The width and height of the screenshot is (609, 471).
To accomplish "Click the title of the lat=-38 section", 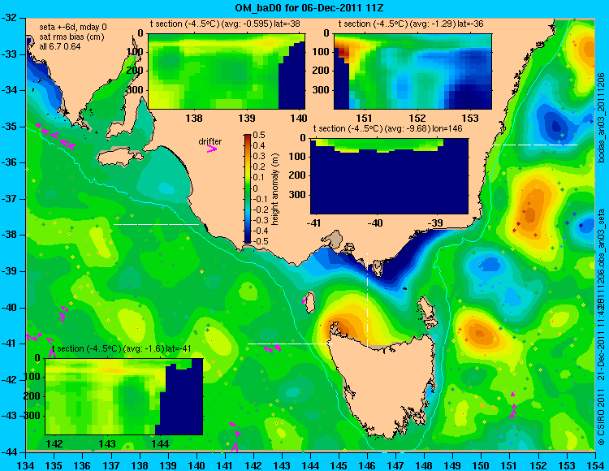I will coord(225,24).
